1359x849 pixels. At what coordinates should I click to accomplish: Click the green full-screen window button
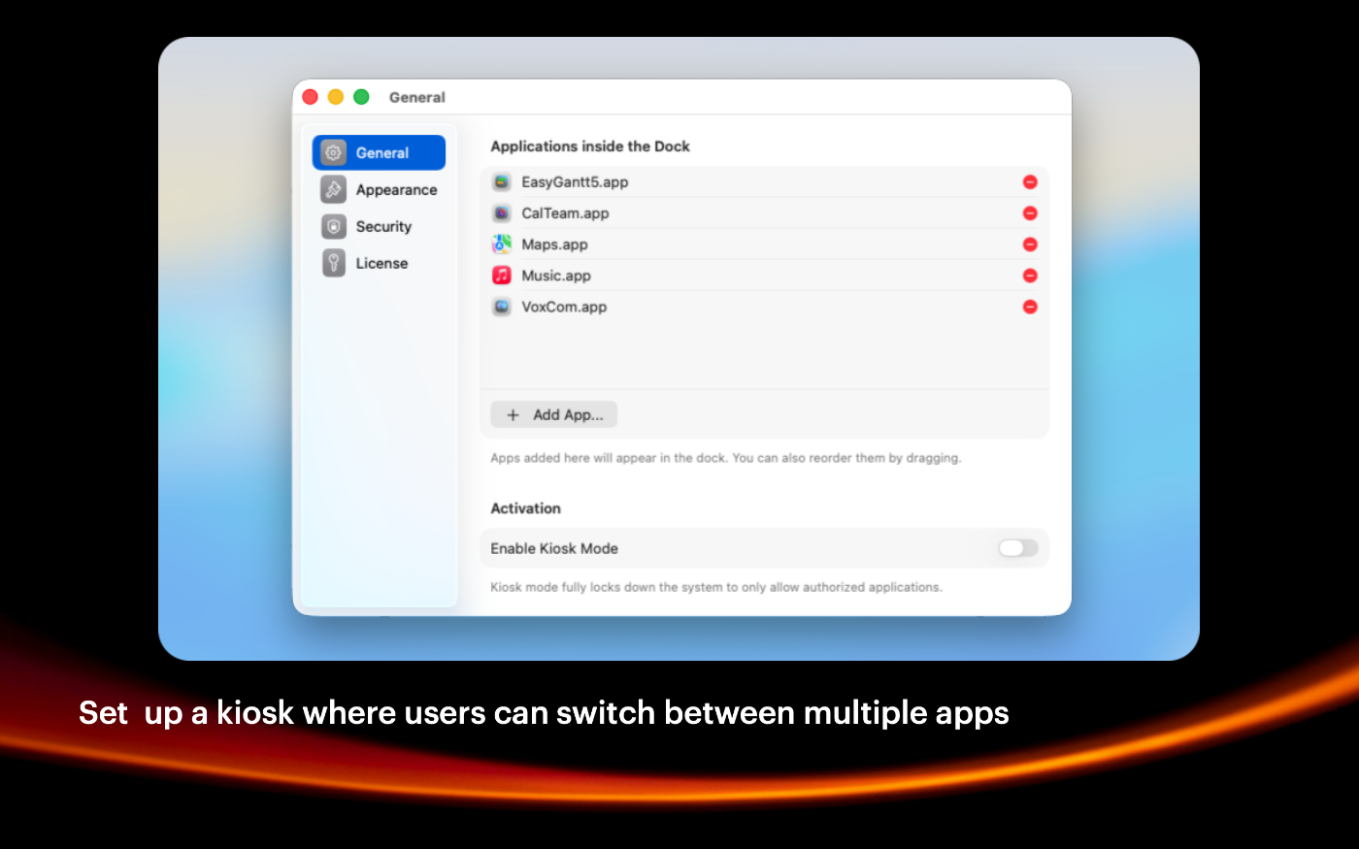[361, 97]
